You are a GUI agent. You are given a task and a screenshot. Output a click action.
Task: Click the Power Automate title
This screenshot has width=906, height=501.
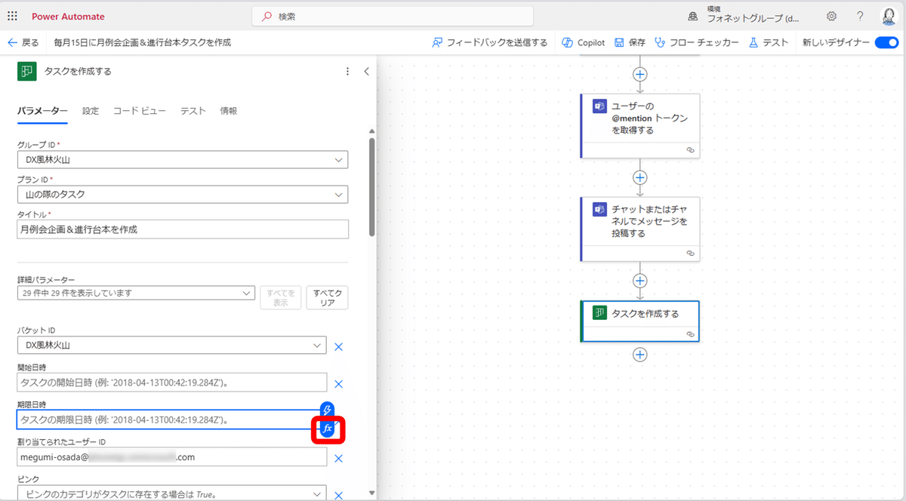(x=68, y=17)
